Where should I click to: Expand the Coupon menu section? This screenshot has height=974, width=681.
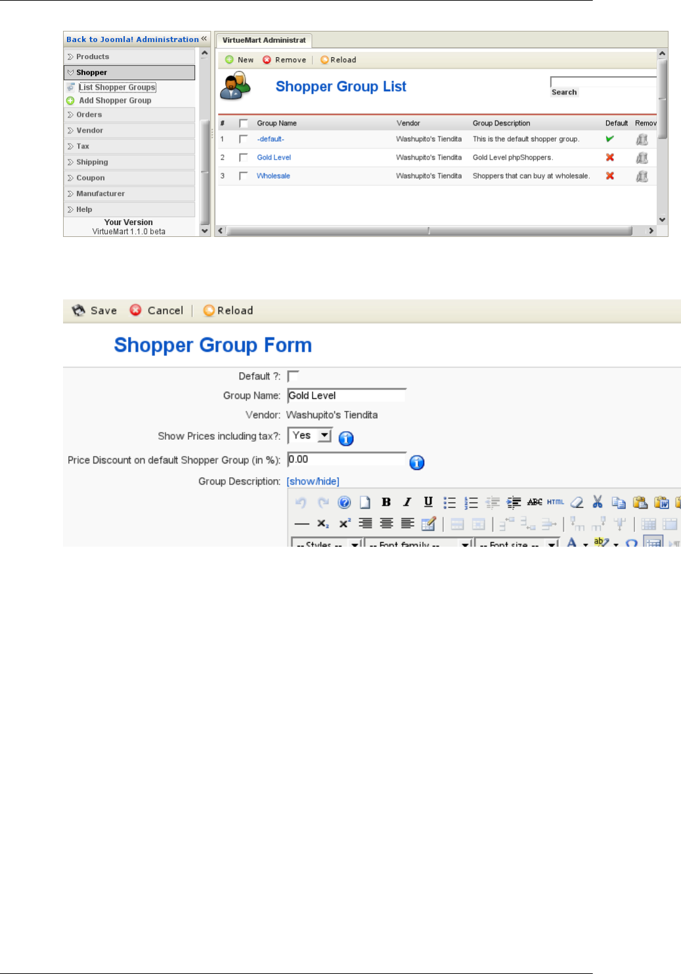[x=129, y=178]
